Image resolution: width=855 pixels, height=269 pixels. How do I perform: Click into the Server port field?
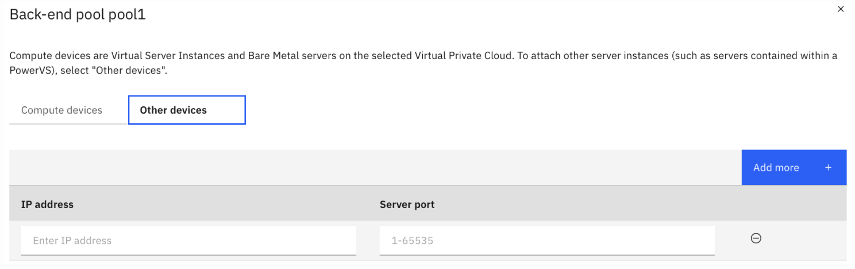547,240
